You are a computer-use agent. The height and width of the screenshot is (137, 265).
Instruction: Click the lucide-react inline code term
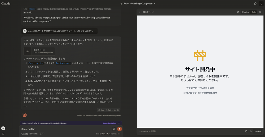(63, 63)
